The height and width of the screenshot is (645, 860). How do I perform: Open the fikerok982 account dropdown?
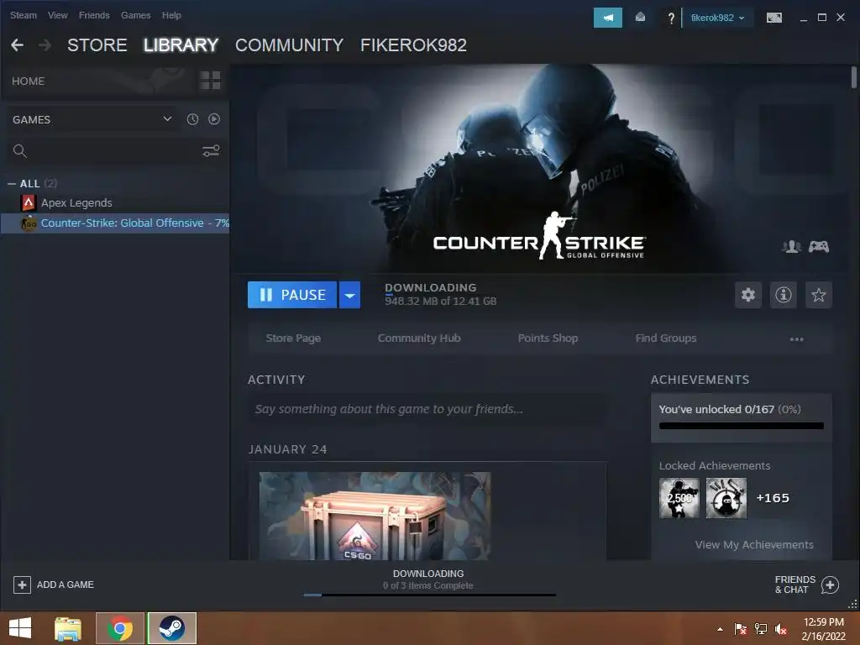[717, 18]
